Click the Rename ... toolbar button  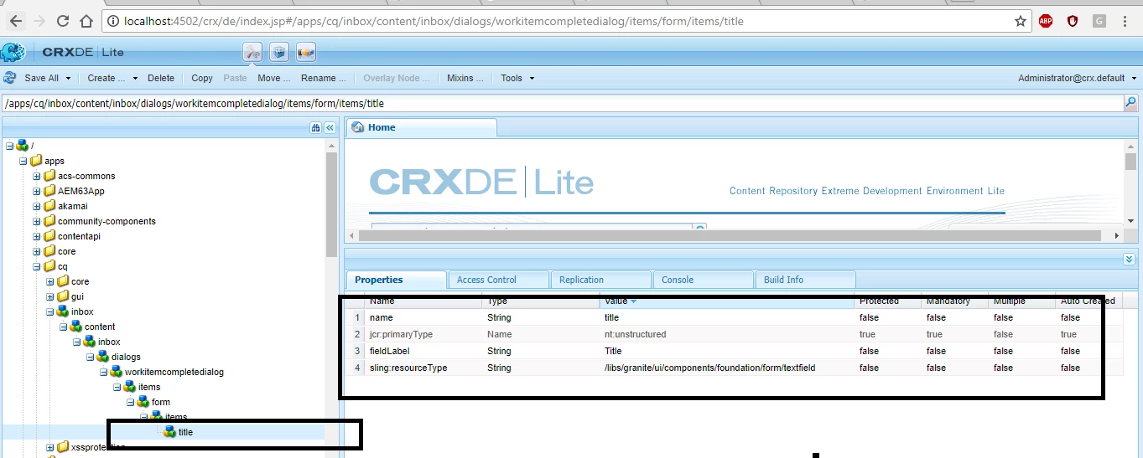(x=324, y=78)
